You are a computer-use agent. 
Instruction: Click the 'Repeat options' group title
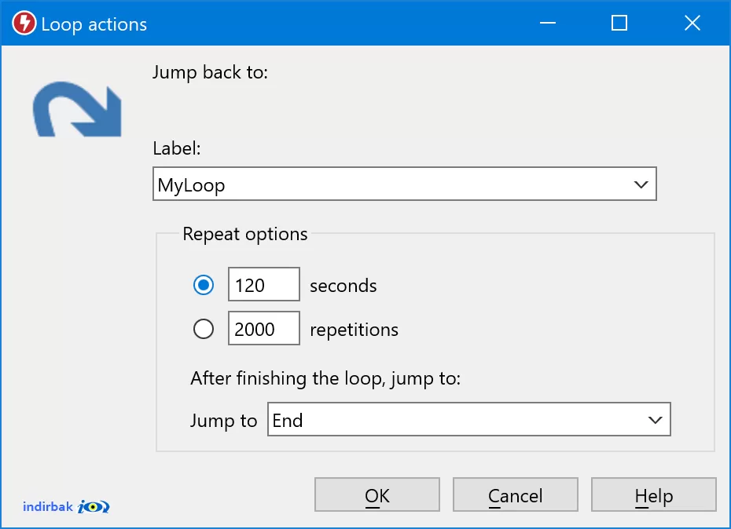[x=245, y=234]
